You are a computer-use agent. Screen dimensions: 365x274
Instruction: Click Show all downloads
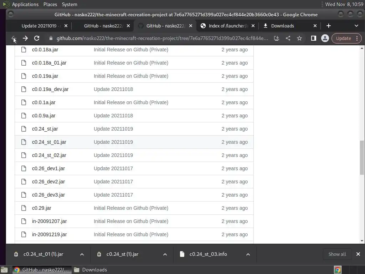pyautogui.click(x=337, y=254)
